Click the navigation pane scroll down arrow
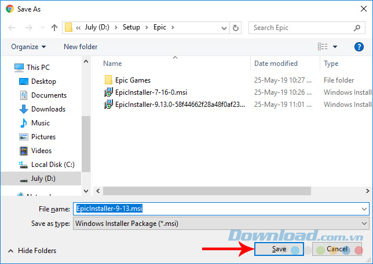Screen dimensions: 373x264 point(86,191)
